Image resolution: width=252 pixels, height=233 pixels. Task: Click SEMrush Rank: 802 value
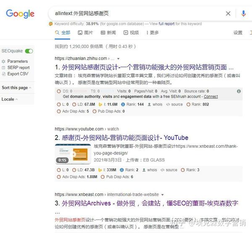coord(198,104)
